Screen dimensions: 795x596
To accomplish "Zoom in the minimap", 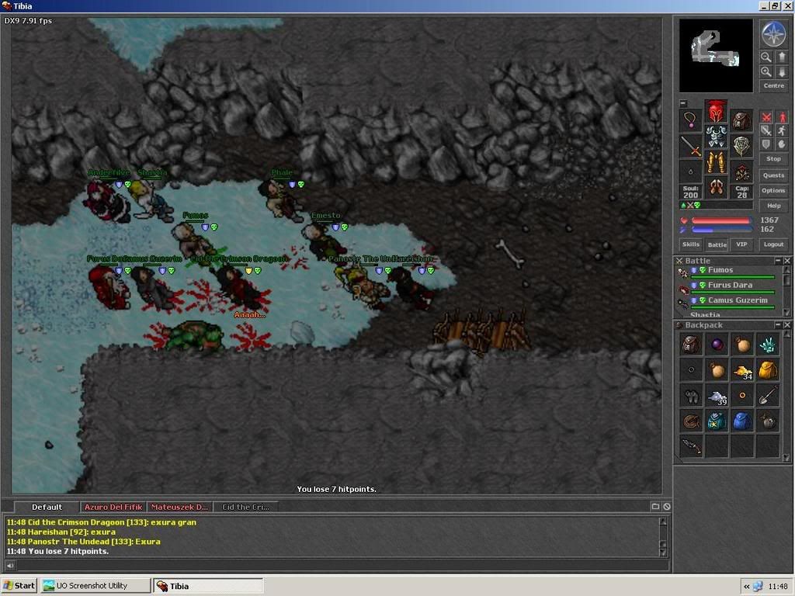I will 766,72.
